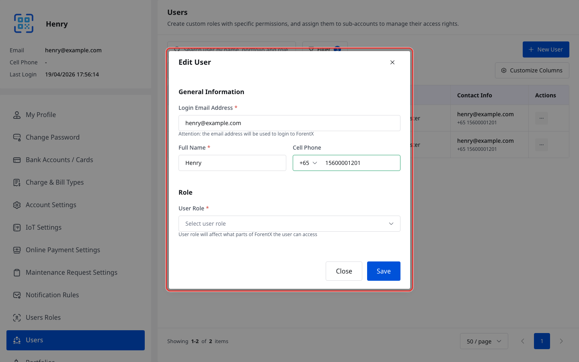Viewport: 579px width, 362px height.
Task: Click the Close button in dialog
Action: (344, 271)
